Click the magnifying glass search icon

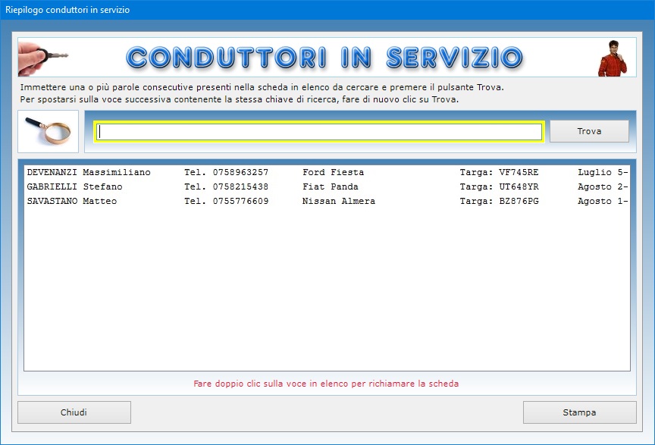[x=48, y=131]
